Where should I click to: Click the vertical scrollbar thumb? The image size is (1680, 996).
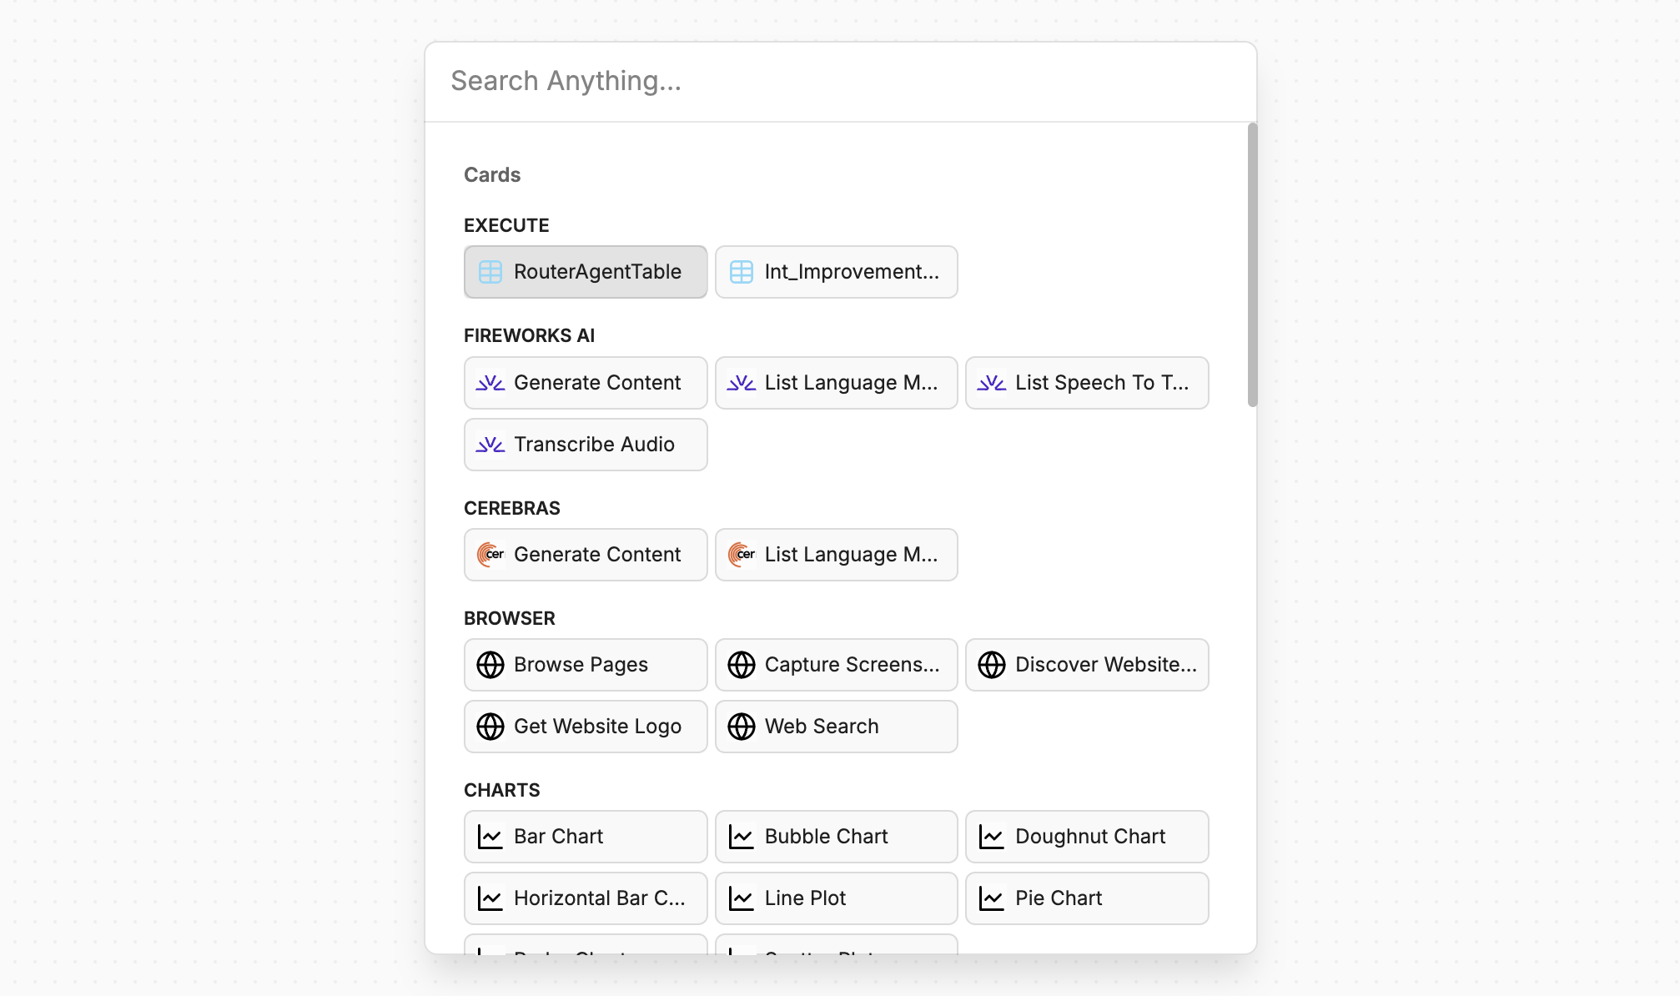[x=1252, y=265]
